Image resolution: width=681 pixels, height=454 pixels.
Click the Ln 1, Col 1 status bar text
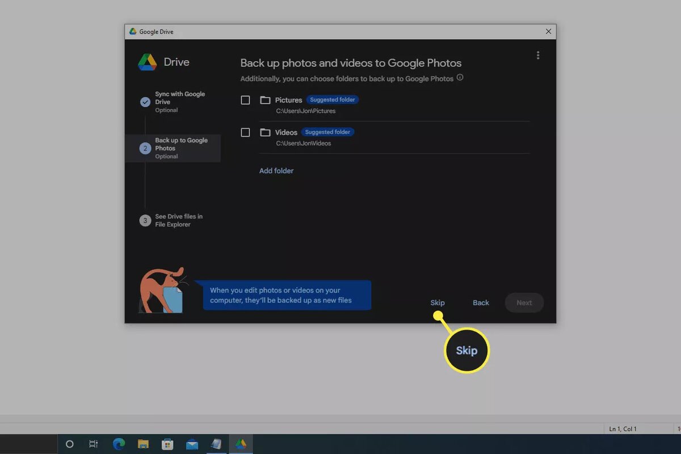click(x=623, y=429)
